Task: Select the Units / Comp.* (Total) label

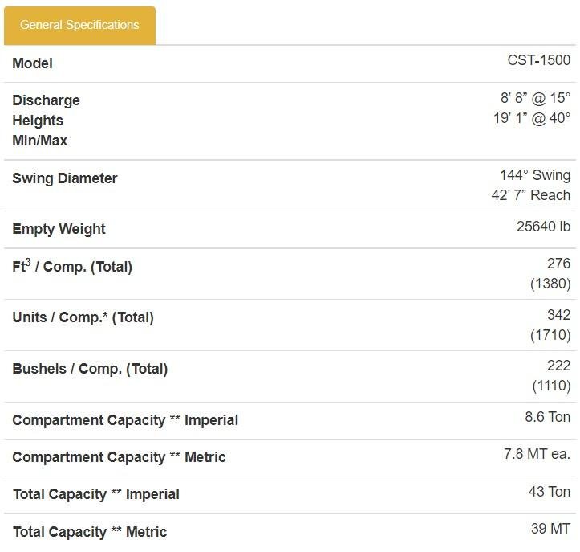Action: coord(83,317)
